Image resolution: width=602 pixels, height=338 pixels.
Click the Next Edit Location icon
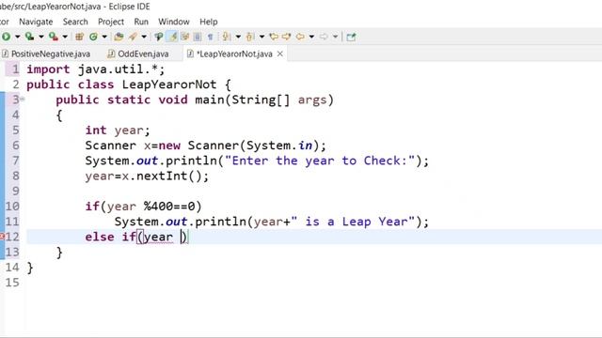click(286, 37)
